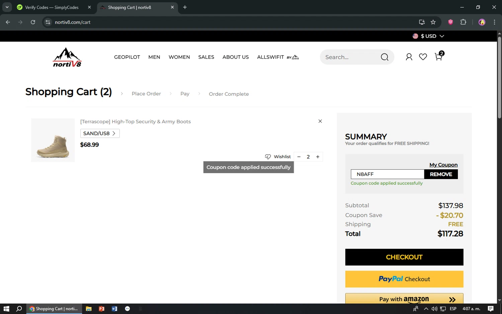The height and width of the screenshot is (314, 502).
Task: Open the Windows Start menu
Action: click(x=6, y=309)
